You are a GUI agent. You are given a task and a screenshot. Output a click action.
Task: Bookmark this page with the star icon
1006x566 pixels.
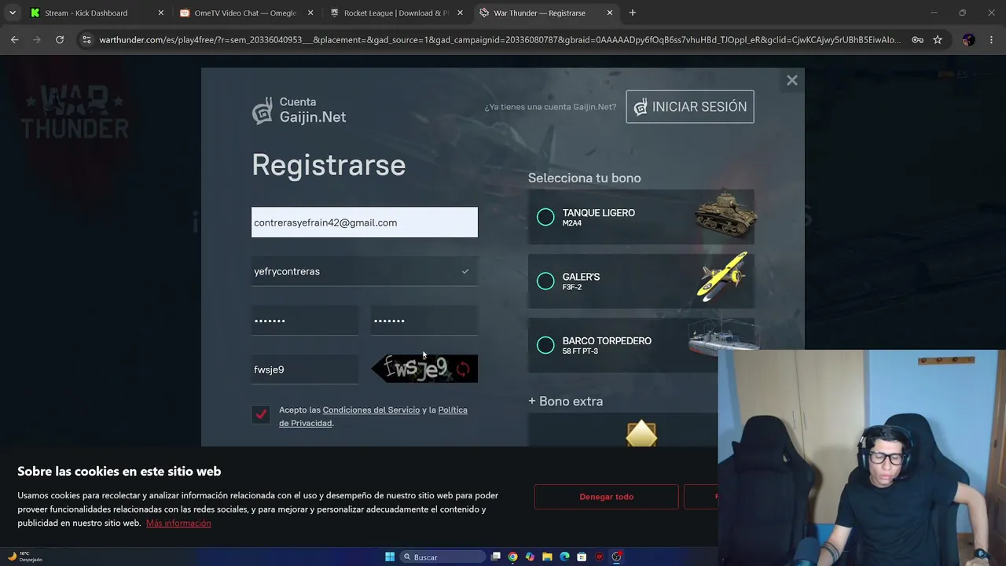click(x=938, y=39)
